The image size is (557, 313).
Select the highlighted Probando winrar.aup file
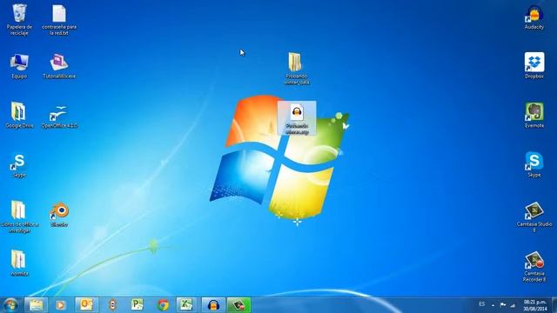297,118
